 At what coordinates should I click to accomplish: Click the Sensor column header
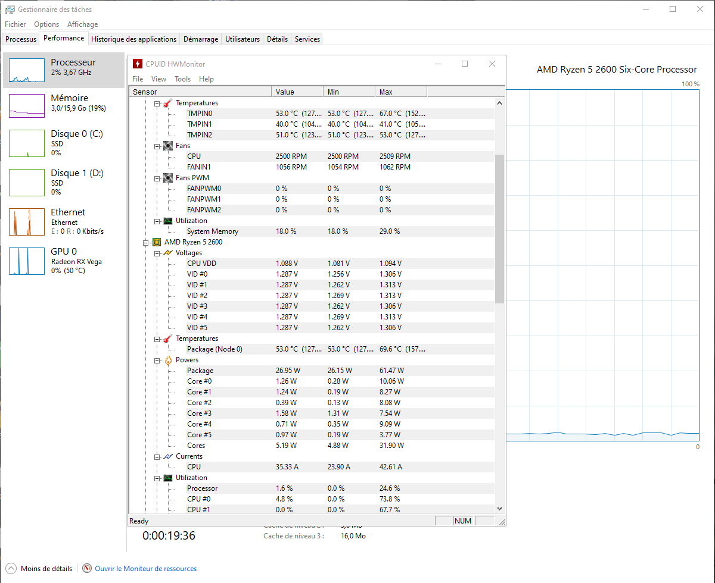200,92
